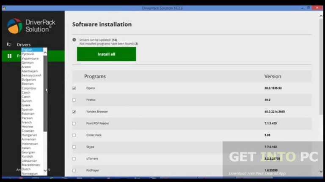Viewport: 325px width, 182px height.
Task: Check the Skype checkbox
Action: pyautogui.click(x=74, y=147)
